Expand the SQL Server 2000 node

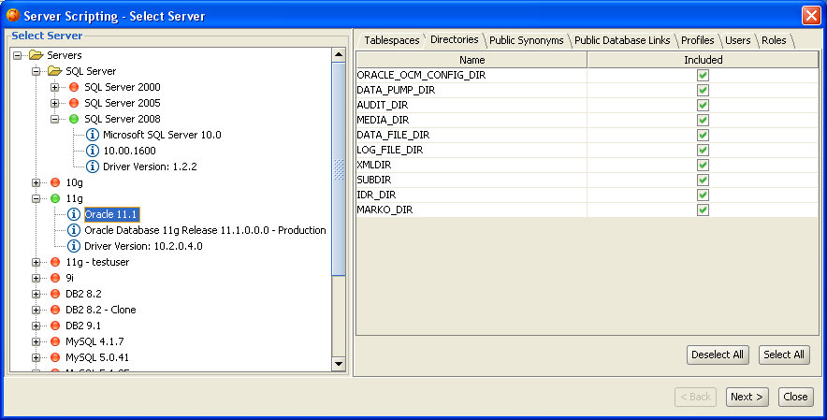[55, 87]
